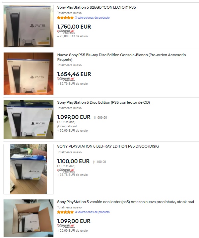Click '¡Cómpralo ya!' logo under 1.750,00 EUR

pos(66,32)
